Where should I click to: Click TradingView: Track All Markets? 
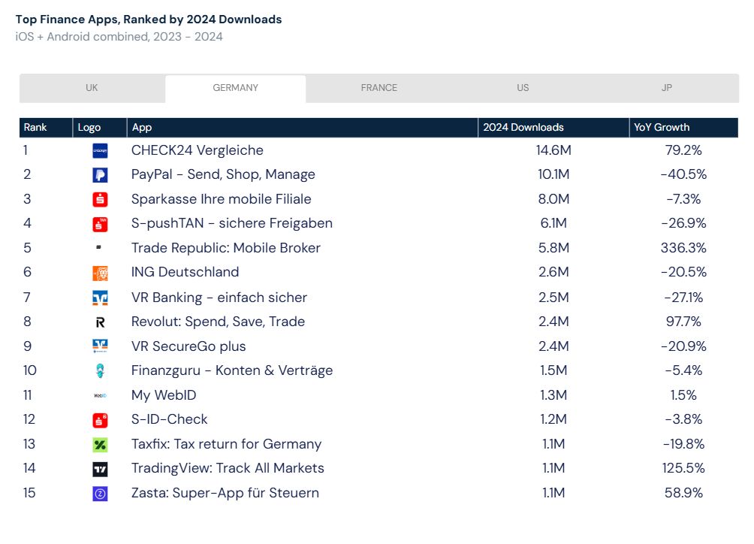pos(228,468)
